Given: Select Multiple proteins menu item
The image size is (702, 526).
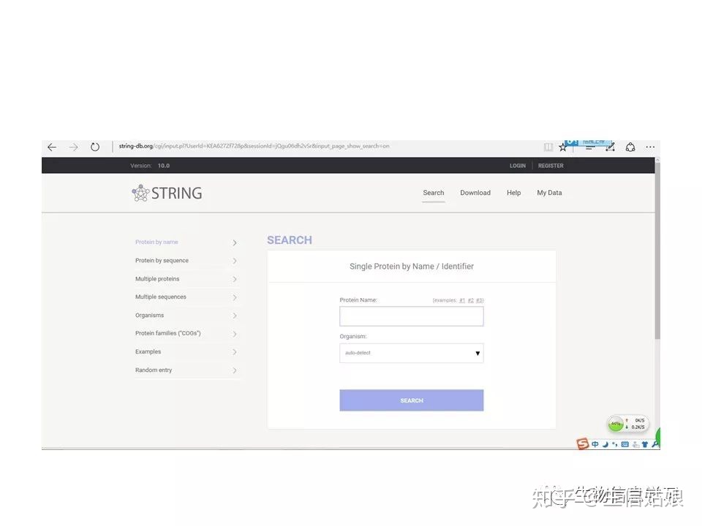Looking at the screenshot, I should pos(157,278).
